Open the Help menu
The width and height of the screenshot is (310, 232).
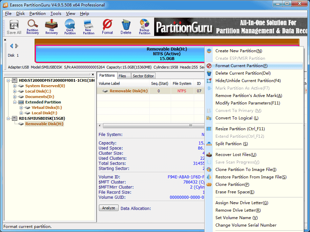(x=84, y=14)
